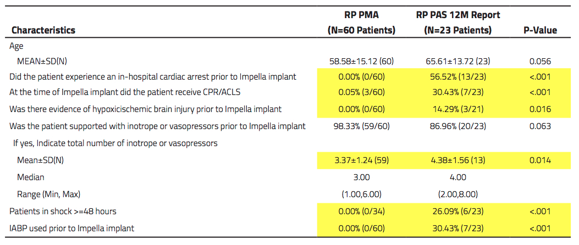The image size is (579, 245).
Task: Click the 3.37±1.24 (59) highlighted cell
Action: tap(361, 162)
